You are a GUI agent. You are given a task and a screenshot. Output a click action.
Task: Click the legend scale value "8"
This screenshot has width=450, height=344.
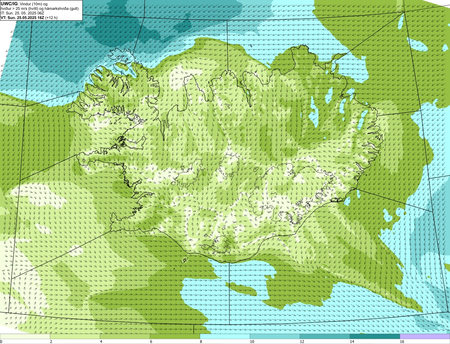click(x=201, y=342)
